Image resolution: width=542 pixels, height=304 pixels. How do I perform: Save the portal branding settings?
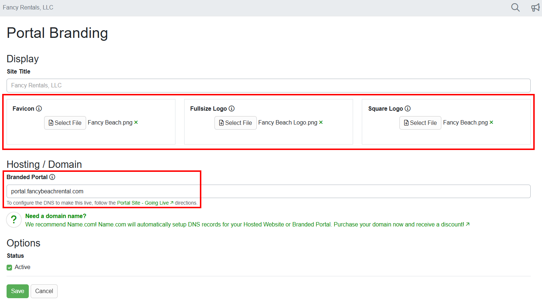pos(18,291)
